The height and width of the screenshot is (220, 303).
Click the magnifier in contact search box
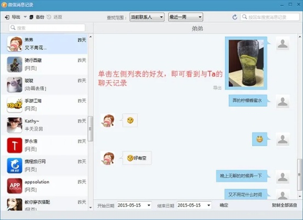pos(13,28)
